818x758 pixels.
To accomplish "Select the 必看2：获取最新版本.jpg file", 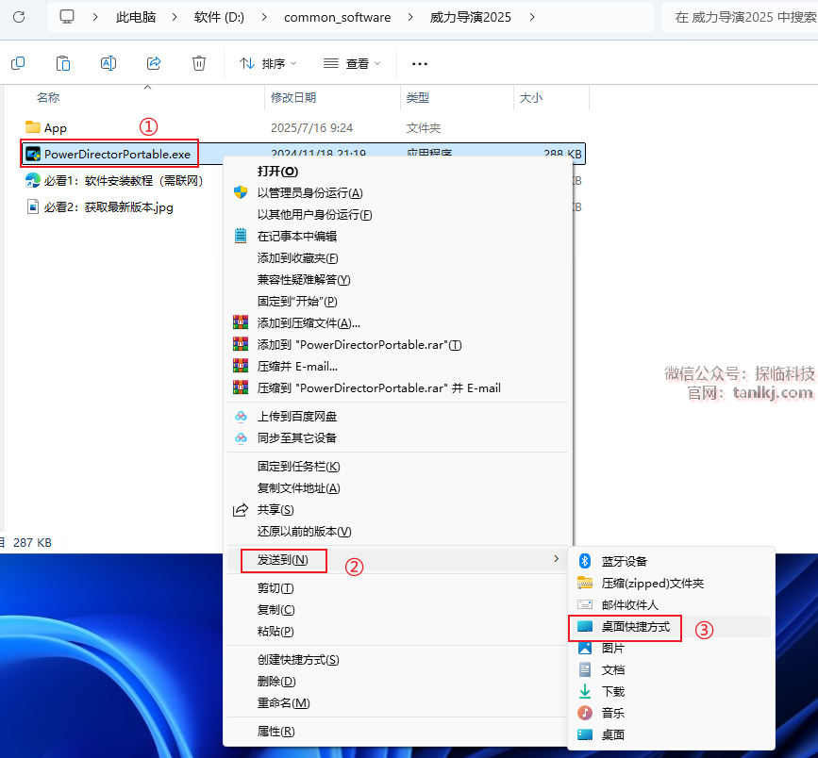I will click(108, 206).
